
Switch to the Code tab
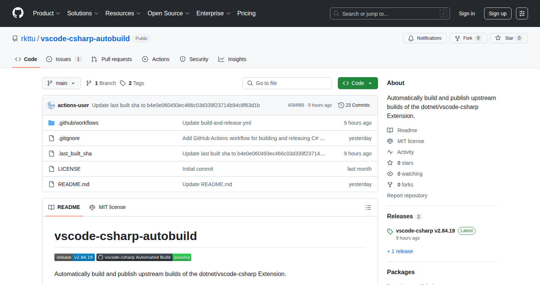click(x=26, y=59)
